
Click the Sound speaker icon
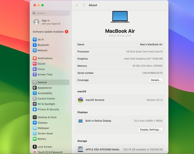click(x=35, y=64)
